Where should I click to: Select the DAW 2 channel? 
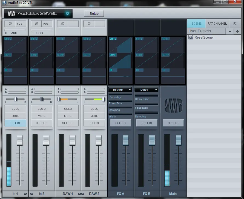94,123
